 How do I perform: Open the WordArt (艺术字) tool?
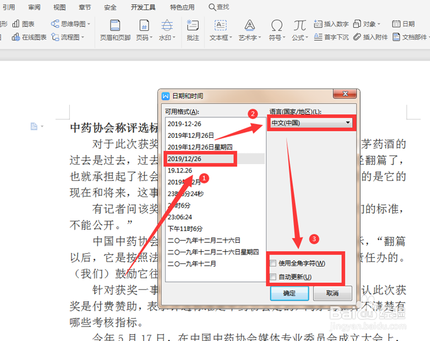coord(250,30)
